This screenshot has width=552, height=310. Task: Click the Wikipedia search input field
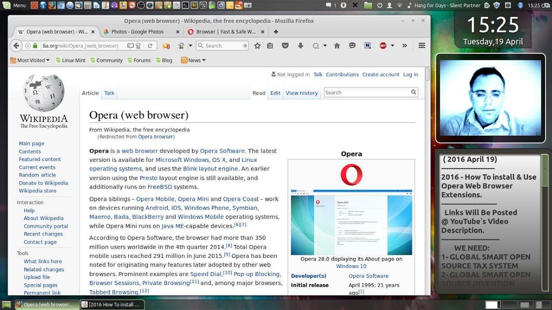click(x=367, y=92)
